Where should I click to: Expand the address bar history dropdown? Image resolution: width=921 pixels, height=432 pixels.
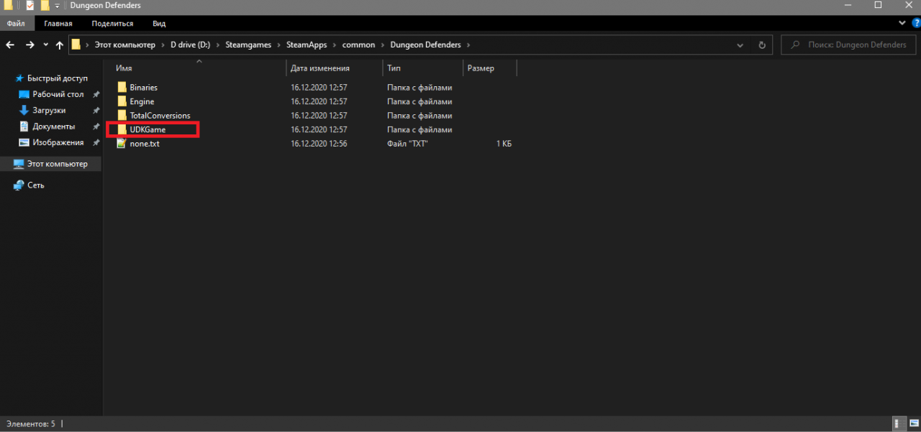point(740,45)
